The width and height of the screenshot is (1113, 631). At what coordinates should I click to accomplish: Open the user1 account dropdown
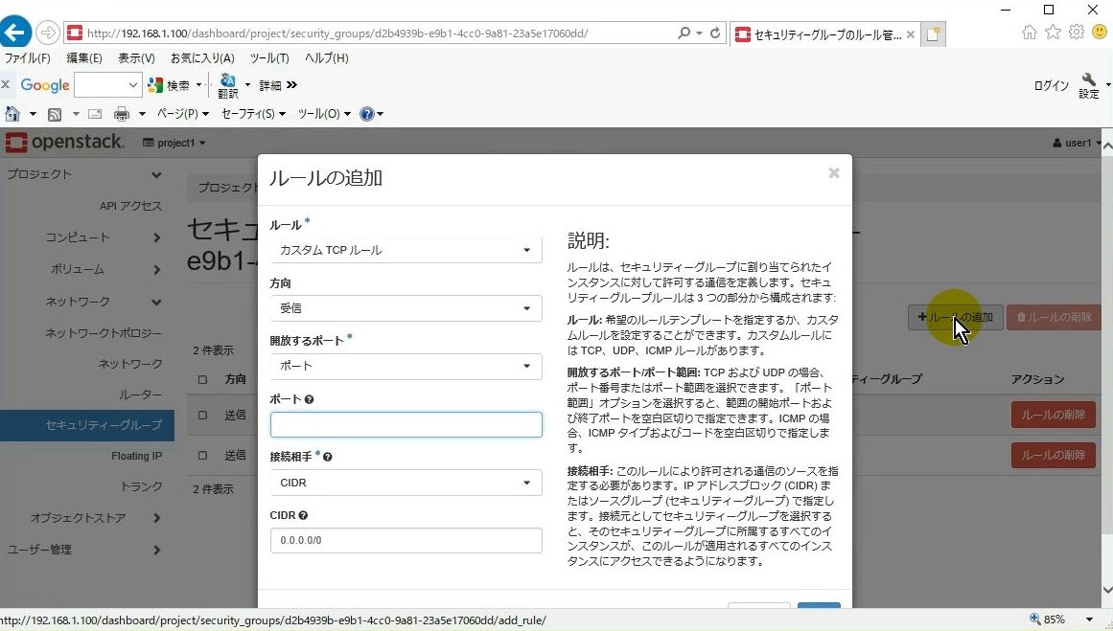(x=1077, y=143)
